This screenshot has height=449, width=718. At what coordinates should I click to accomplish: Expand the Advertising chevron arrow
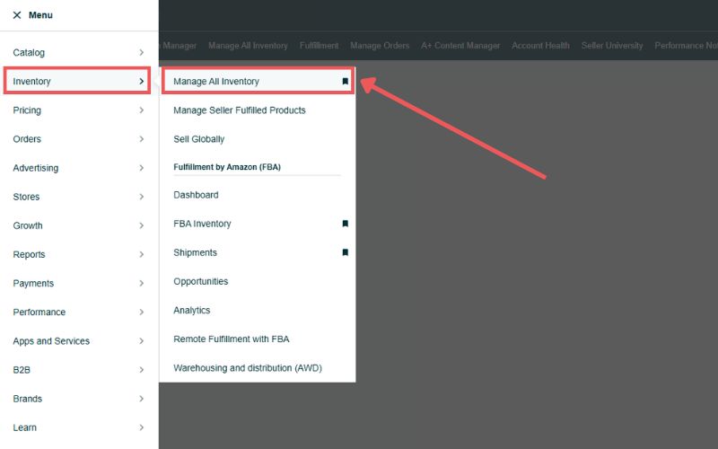click(142, 168)
